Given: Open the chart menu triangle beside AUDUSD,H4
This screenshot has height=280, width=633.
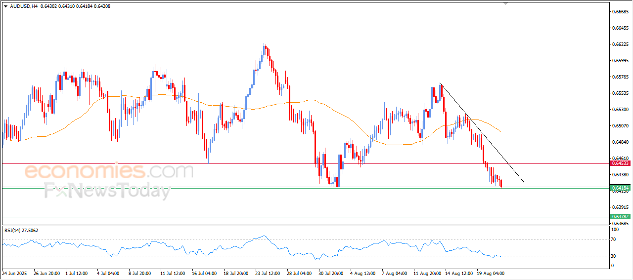Looking at the screenshot, I should (x=5, y=6).
